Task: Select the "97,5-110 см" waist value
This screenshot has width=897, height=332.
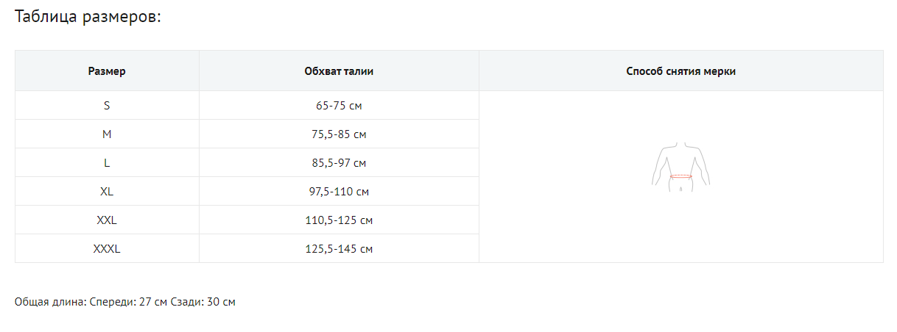Action: click(x=339, y=192)
